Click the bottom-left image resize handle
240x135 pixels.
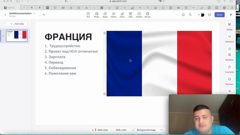click(x=105, y=94)
